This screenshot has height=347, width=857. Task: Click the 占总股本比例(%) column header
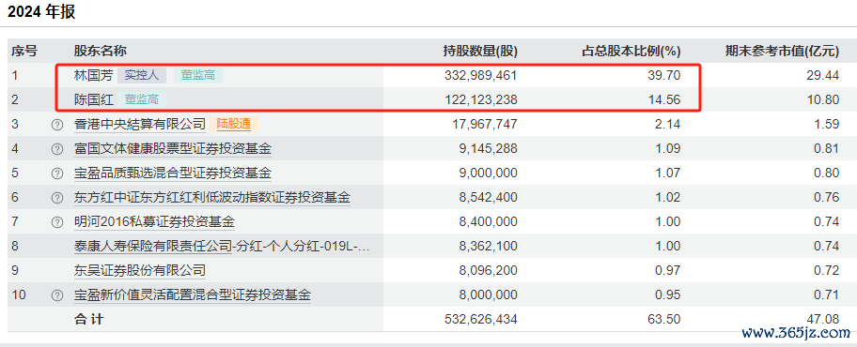pos(631,52)
